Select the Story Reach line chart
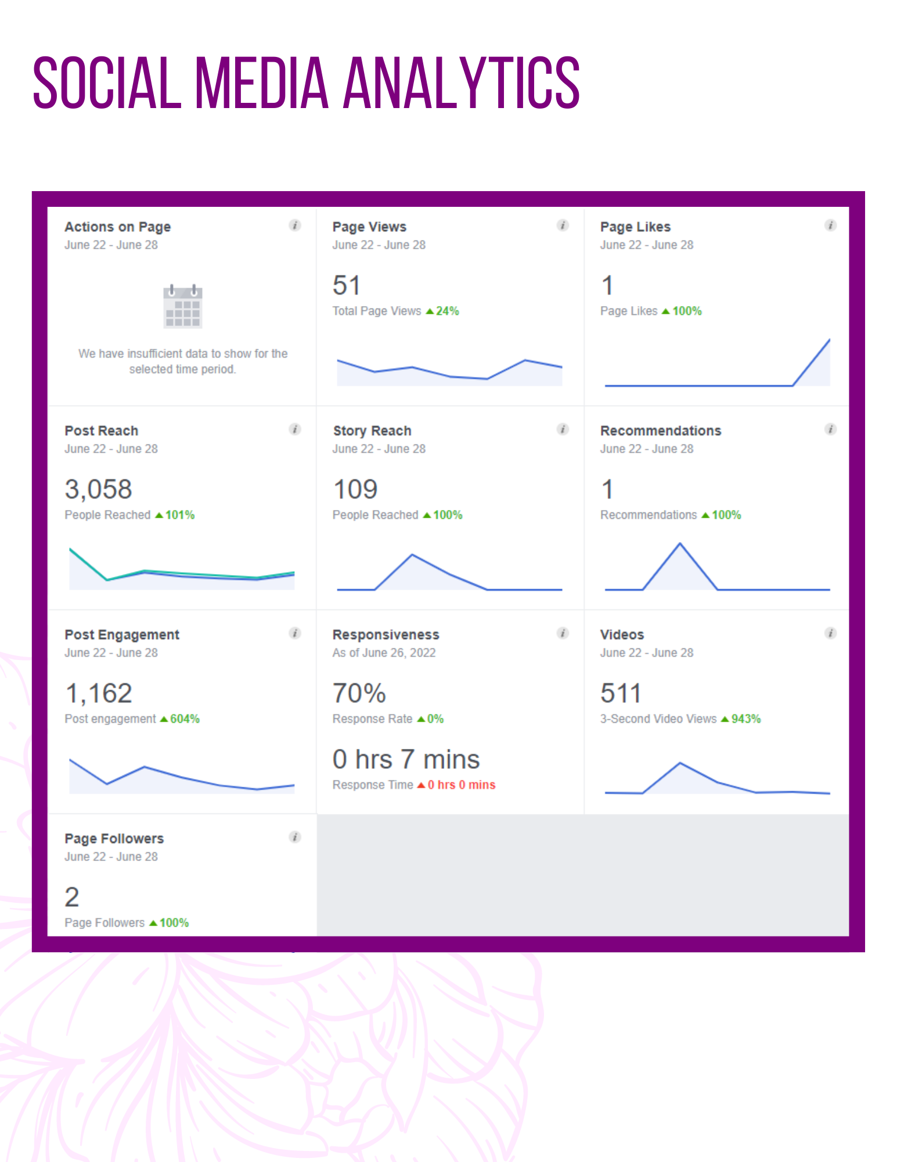Screen dimensions: 897x1162 tap(450, 572)
